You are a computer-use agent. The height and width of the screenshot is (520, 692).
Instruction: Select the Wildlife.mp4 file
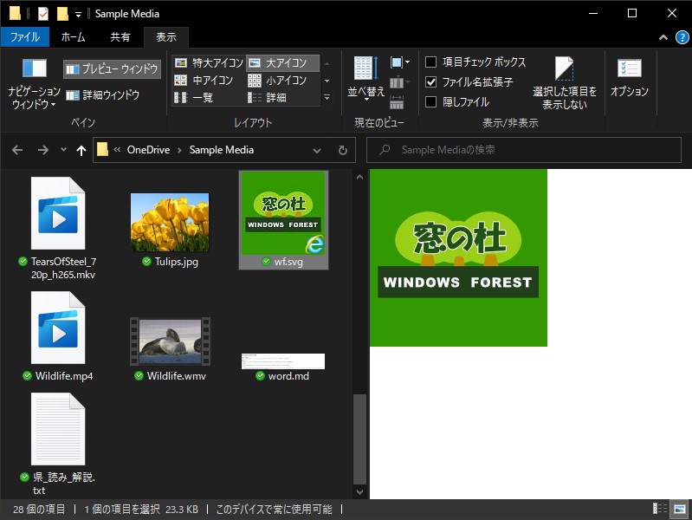pos(58,335)
